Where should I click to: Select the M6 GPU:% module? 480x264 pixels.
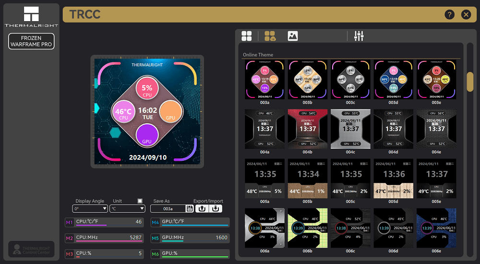pos(190,254)
